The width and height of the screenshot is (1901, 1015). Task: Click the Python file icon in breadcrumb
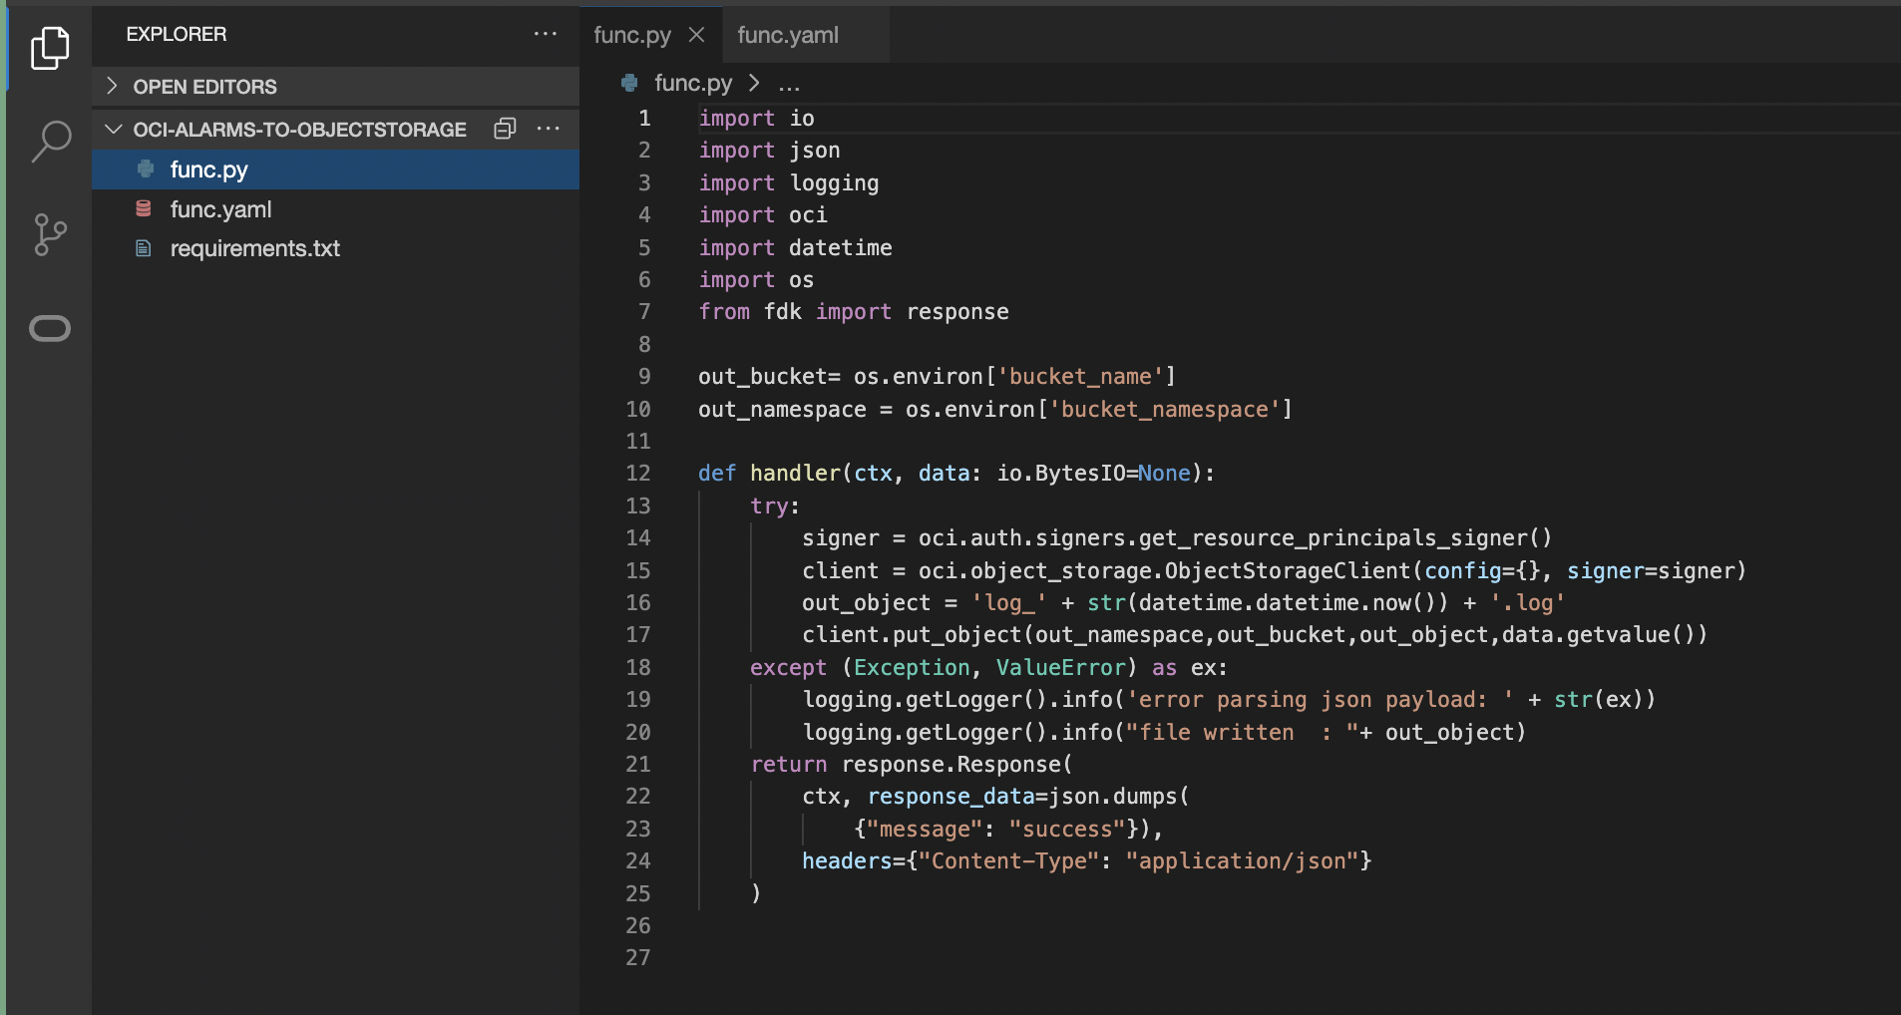coord(629,84)
